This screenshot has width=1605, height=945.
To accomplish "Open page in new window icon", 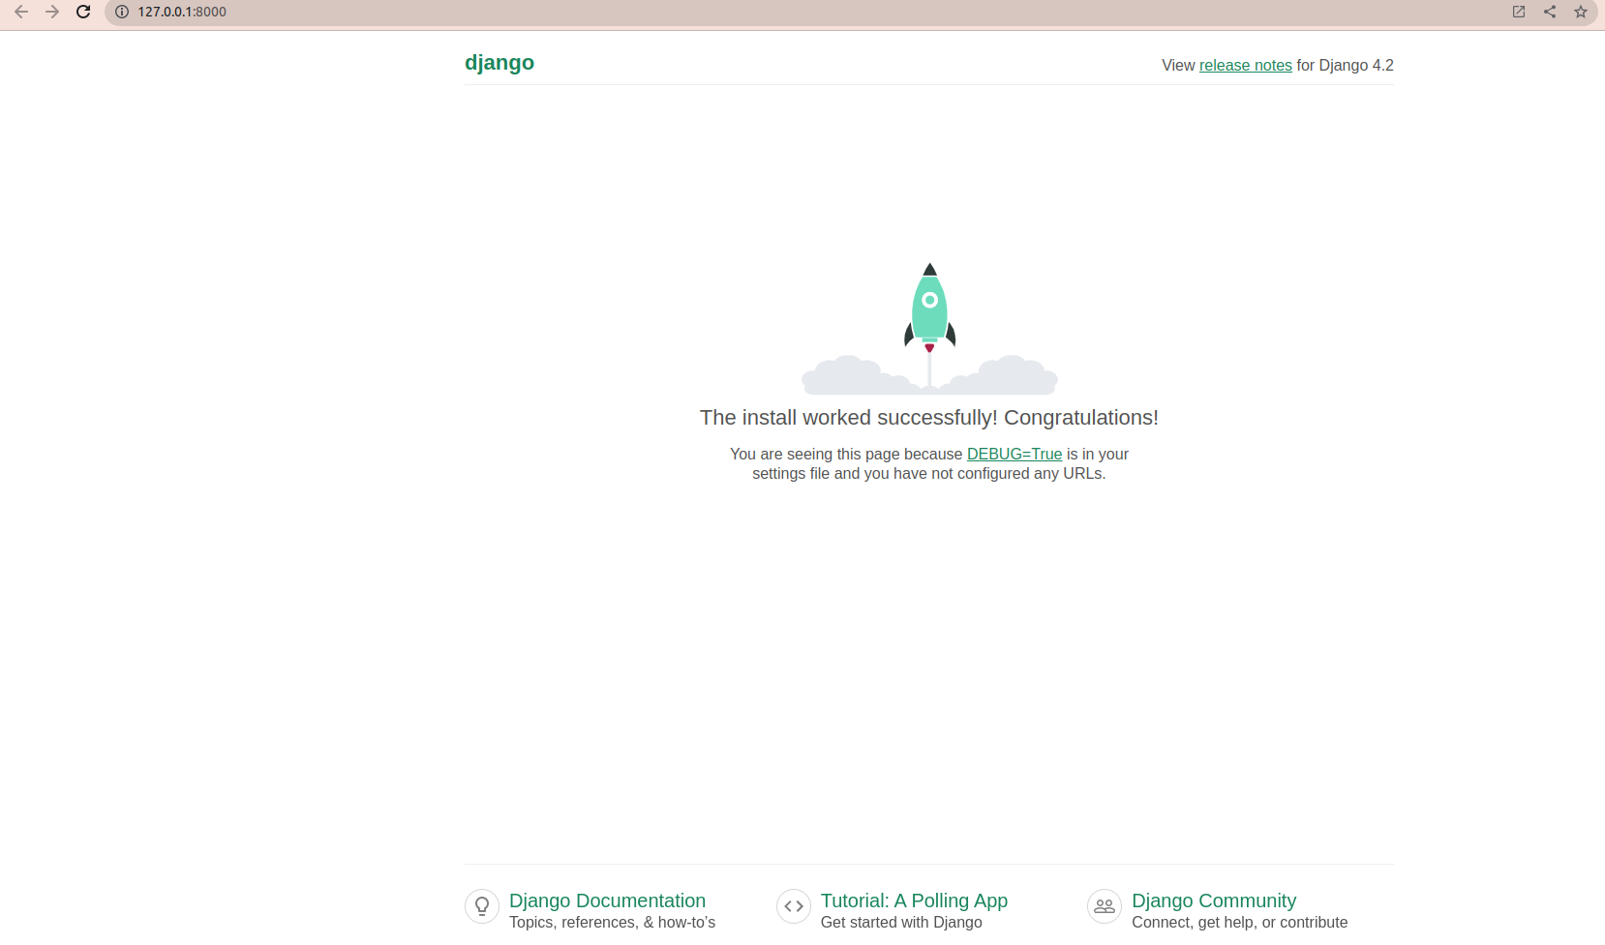I will 1519,12.
